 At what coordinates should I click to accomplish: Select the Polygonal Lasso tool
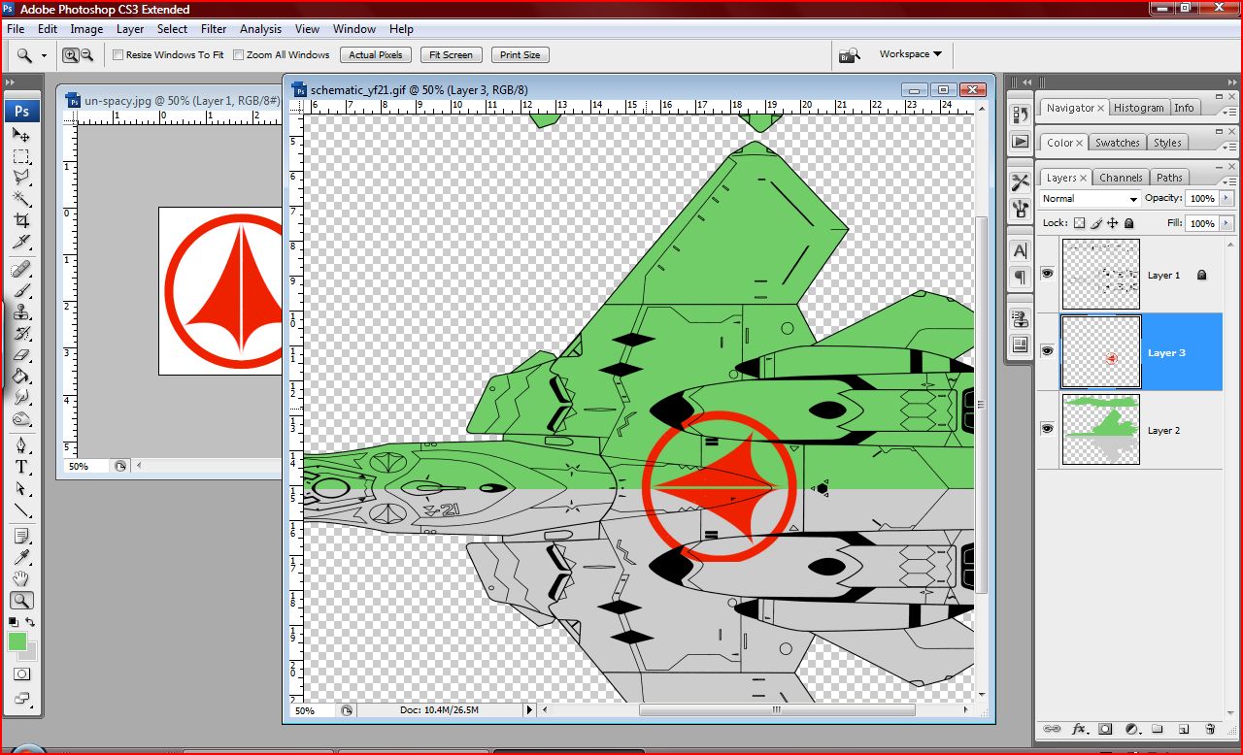pyautogui.click(x=20, y=178)
